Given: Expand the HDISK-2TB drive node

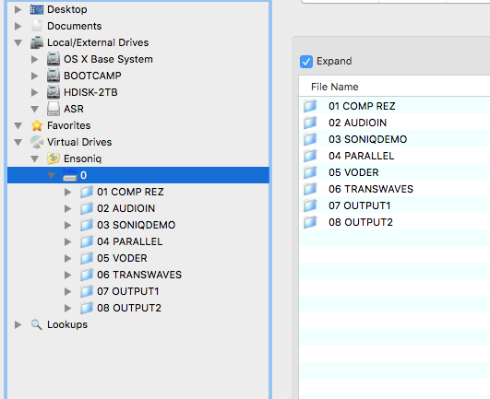Looking at the screenshot, I should tap(35, 92).
